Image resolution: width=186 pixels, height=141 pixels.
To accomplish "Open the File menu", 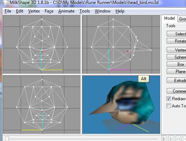I will [8, 11].
